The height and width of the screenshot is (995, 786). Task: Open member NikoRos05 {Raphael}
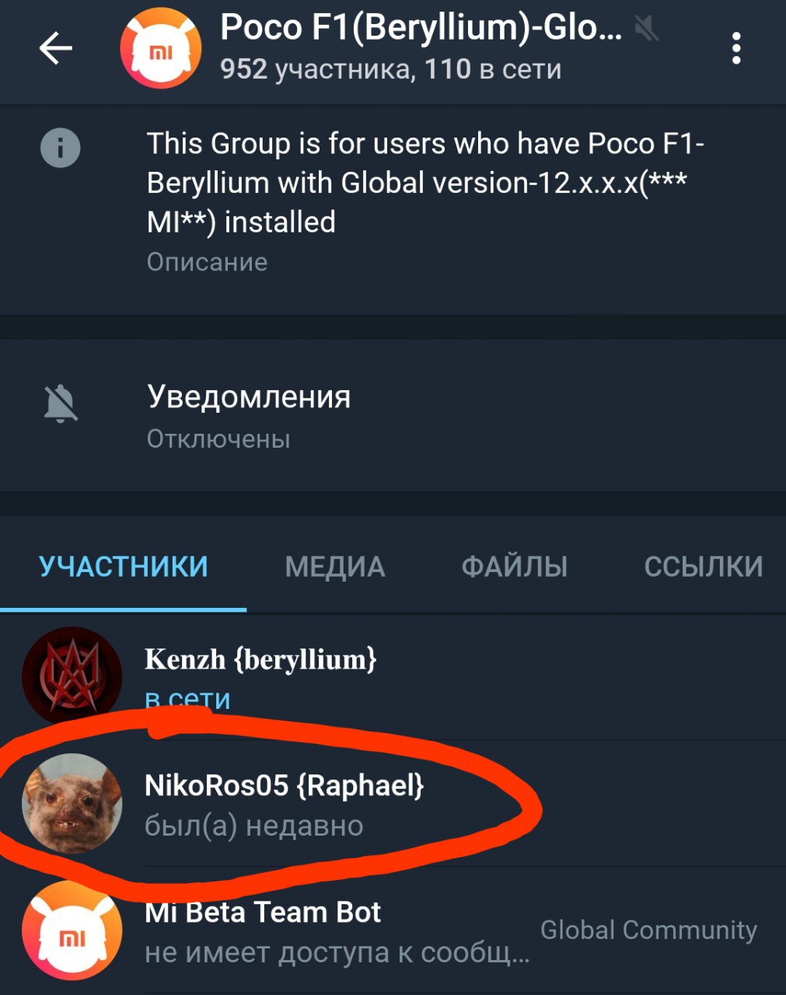pos(393,803)
